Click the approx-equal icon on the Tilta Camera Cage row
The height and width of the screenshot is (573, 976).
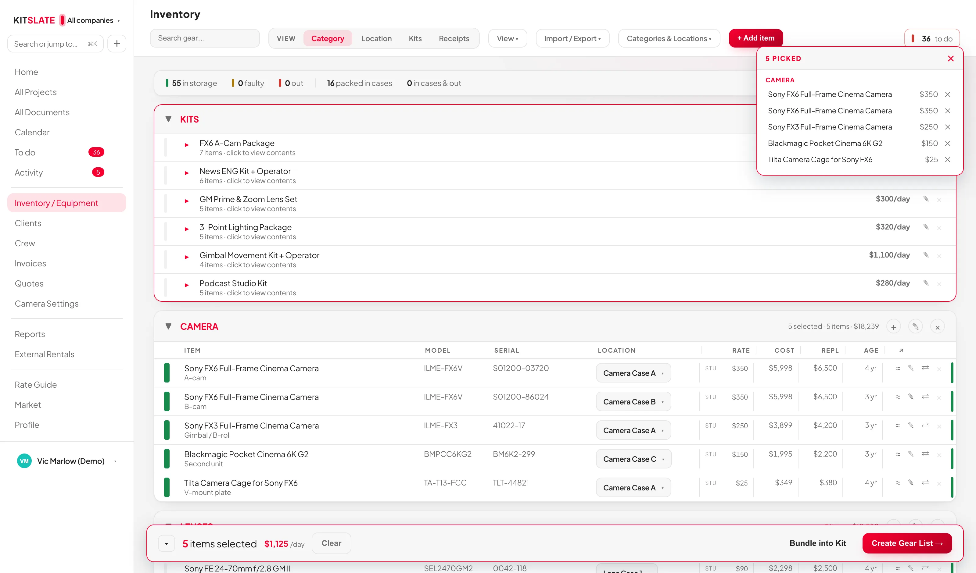coord(898,483)
